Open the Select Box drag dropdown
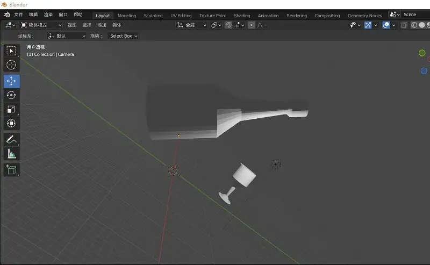 pyautogui.click(x=123, y=36)
